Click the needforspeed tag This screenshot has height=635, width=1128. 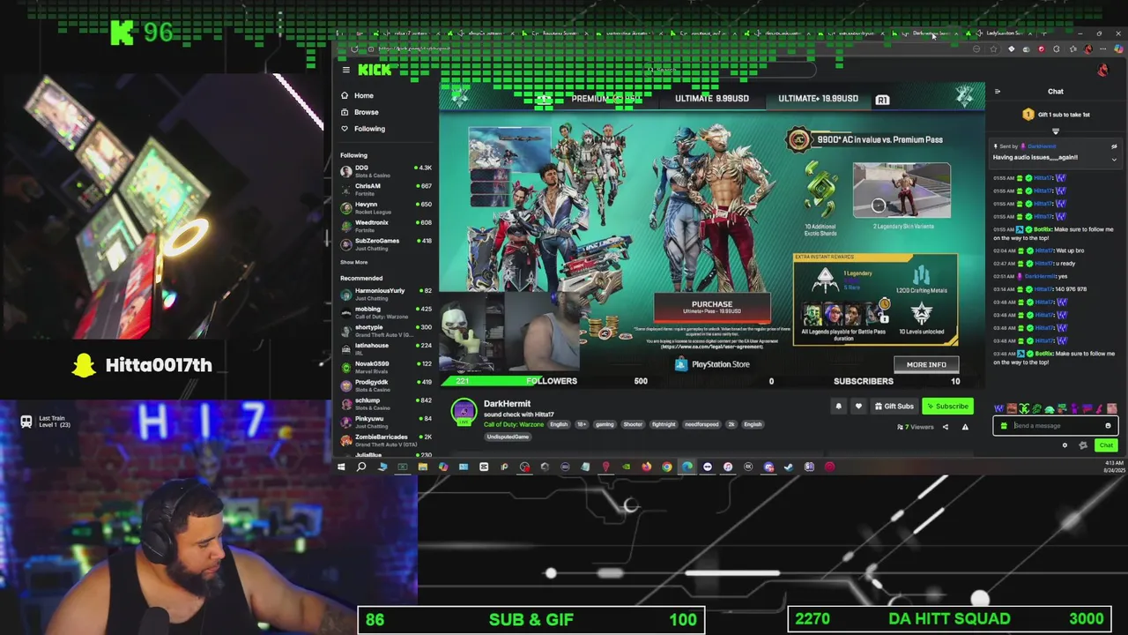701,424
